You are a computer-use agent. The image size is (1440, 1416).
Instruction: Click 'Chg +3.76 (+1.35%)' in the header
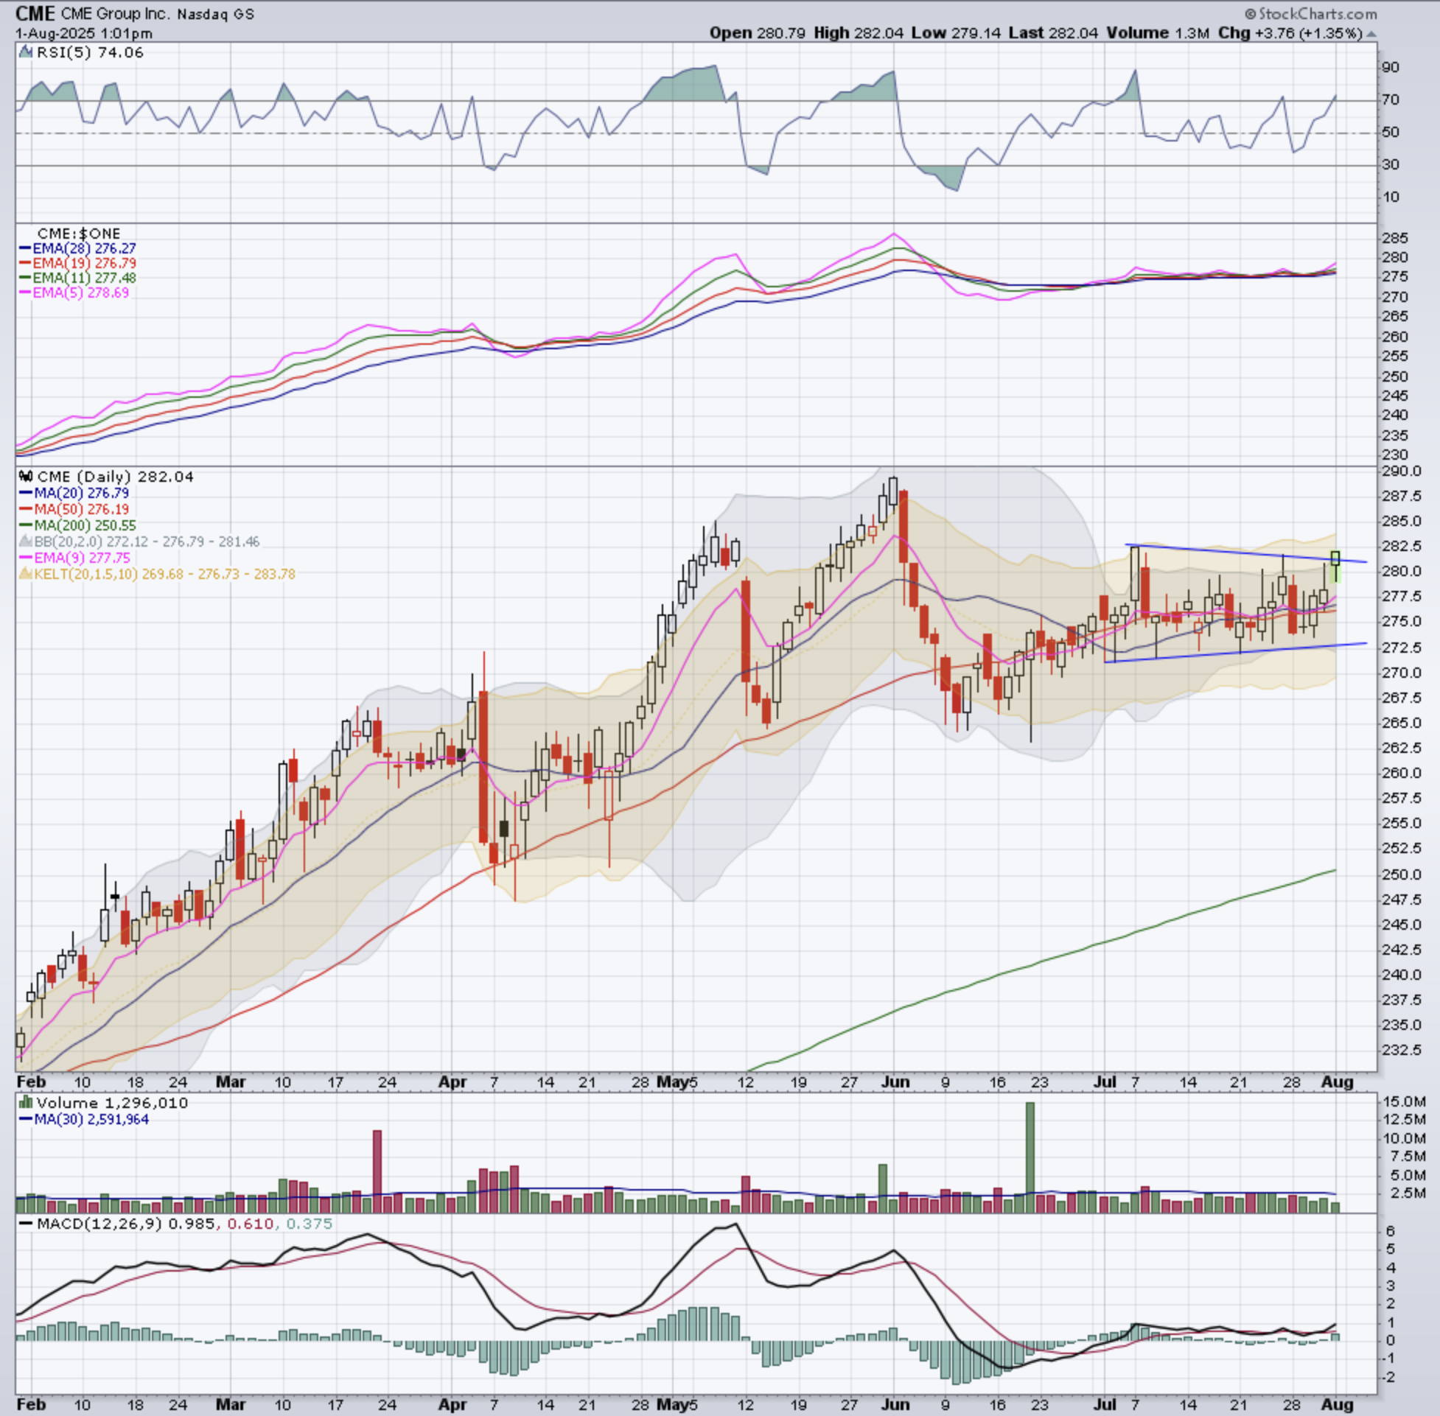(x=1290, y=33)
